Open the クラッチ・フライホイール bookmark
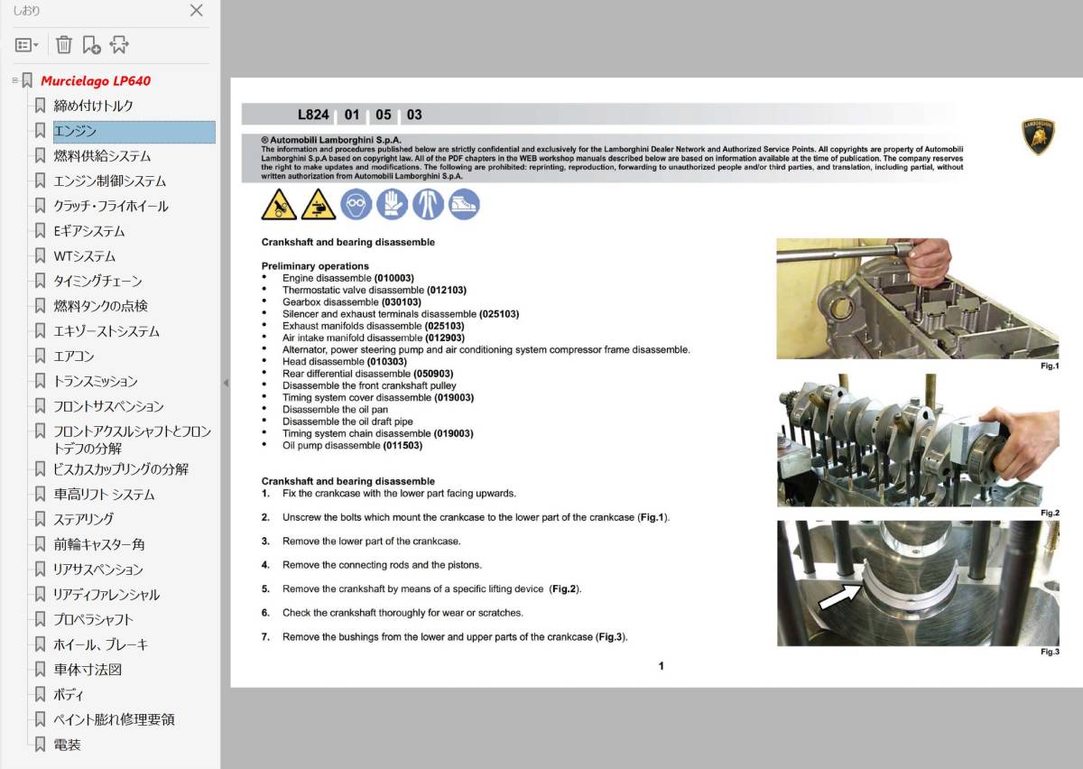Screen dimensions: 1083x769 click(x=111, y=206)
